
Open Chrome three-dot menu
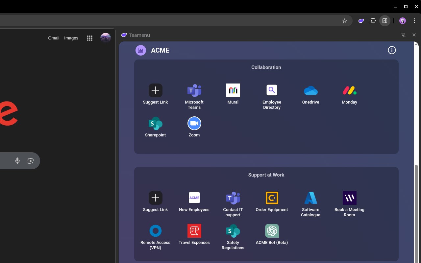(x=414, y=21)
